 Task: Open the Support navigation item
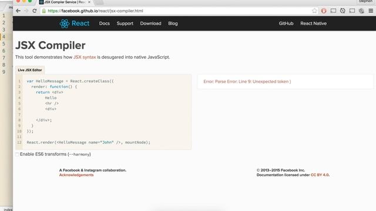[x=125, y=23]
